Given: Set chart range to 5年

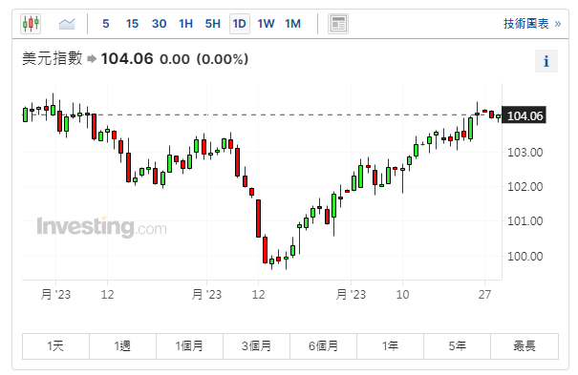Looking at the screenshot, I should point(457,346).
